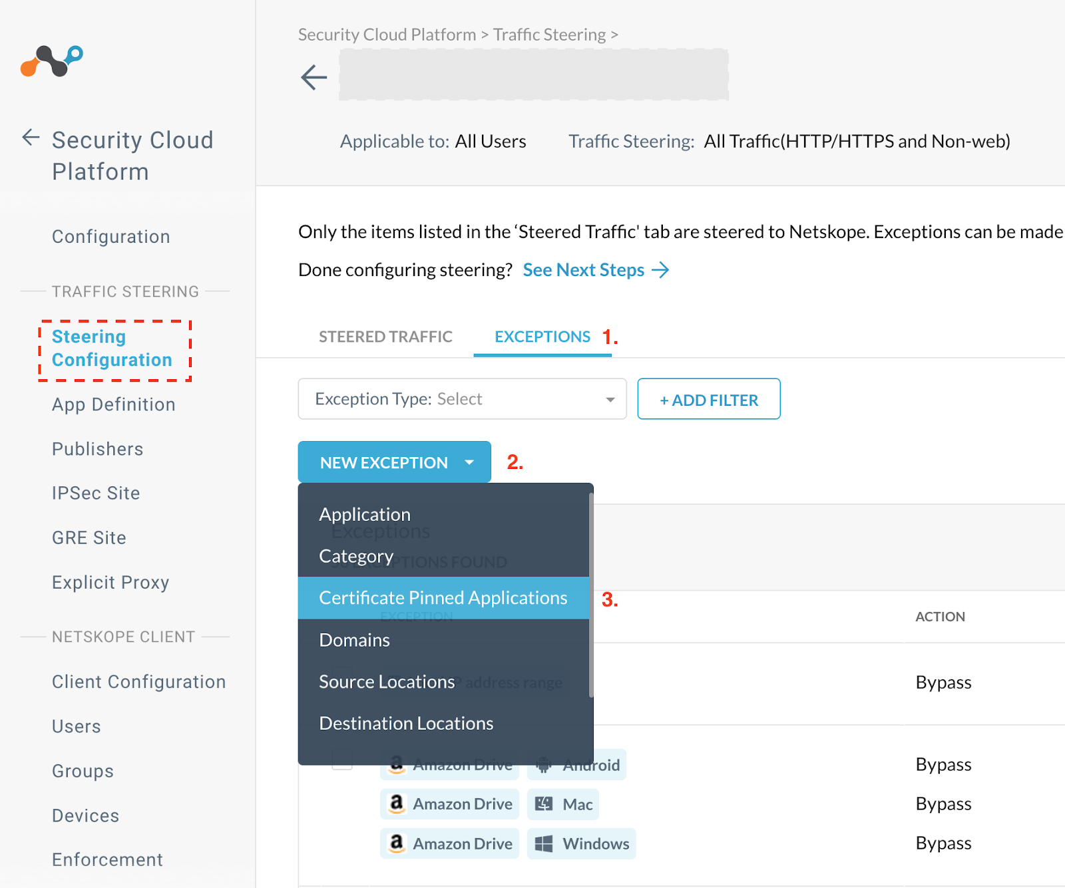Switch to the Steered Traffic tab
Screen dimensions: 1065x888
[385, 337]
